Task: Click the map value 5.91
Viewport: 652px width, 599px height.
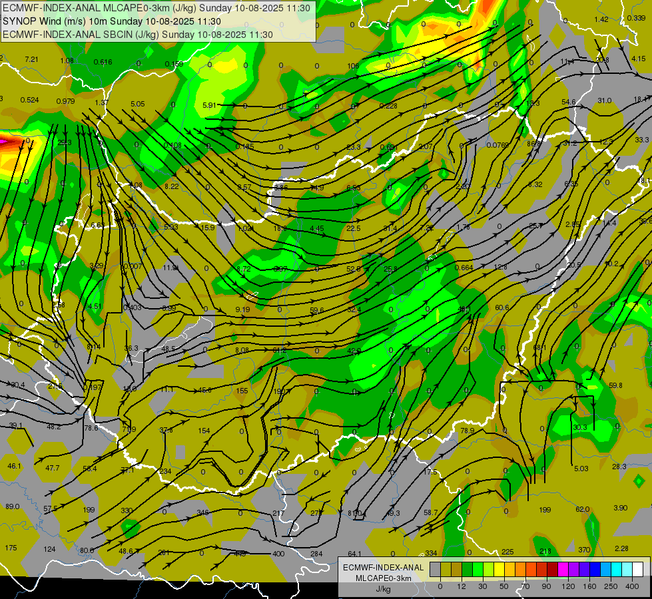Action: point(209,105)
